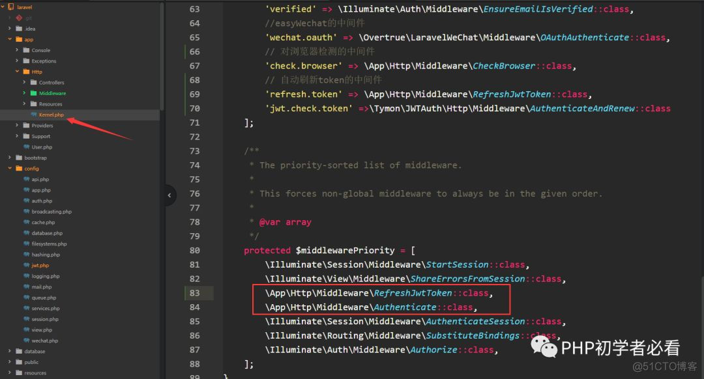The width and height of the screenshot is (704, 379).
Task: Expand the Console folder chevron
Action: point(17,49)
